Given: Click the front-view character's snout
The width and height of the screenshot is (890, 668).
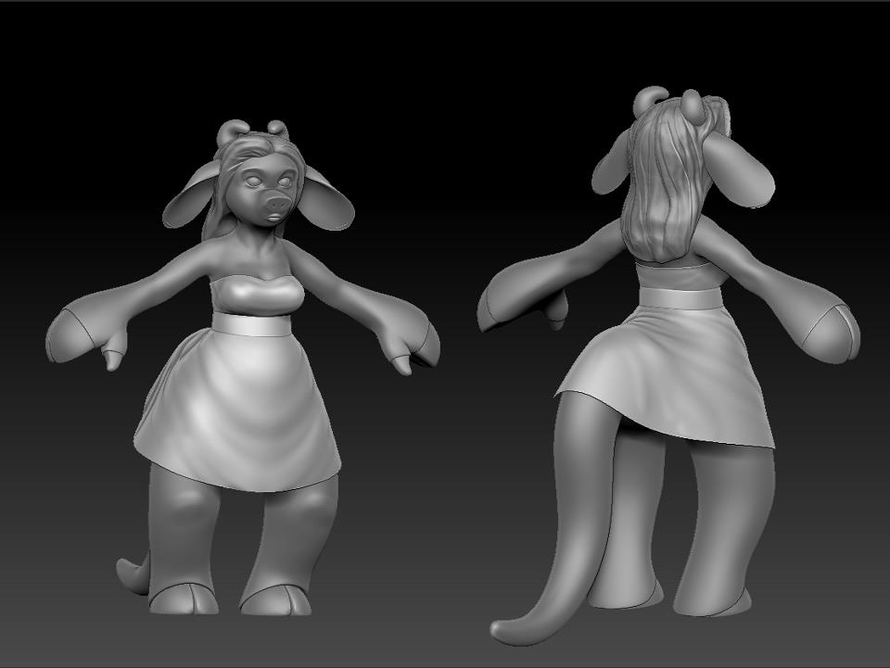Looking at the screenshot, I should point(276,205).
